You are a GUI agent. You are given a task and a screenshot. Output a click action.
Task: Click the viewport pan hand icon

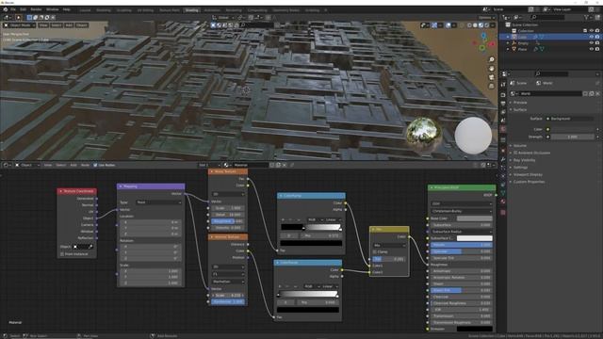(x=491, y=69)
